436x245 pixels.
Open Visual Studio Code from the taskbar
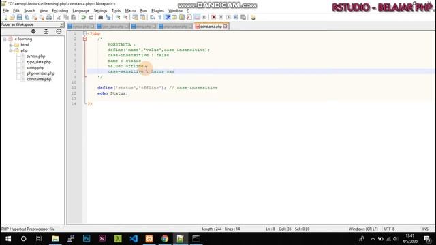tap(134, 239)
